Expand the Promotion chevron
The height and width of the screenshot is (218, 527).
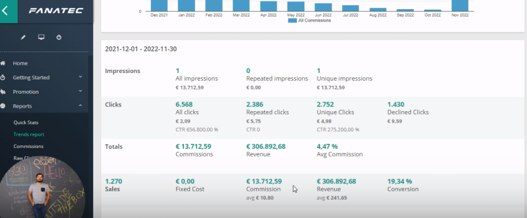pyautogui.click(x=81, y=91)
